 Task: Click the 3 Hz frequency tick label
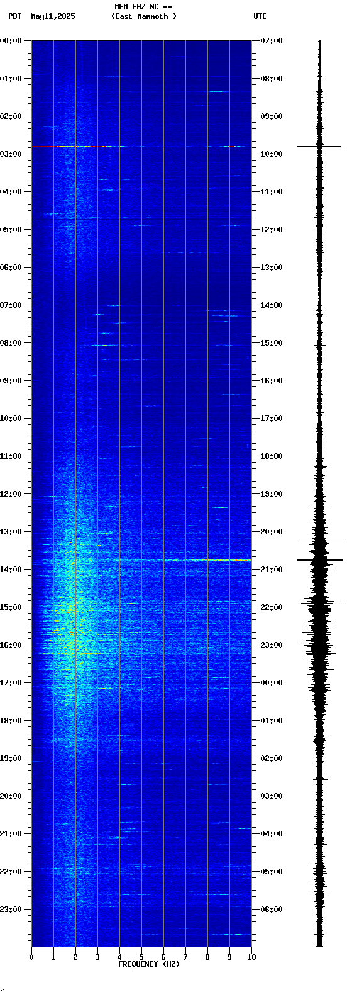97,957
